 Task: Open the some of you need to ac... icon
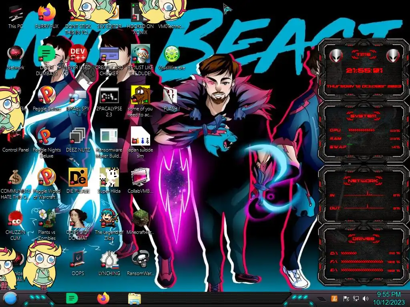[140, 102]
